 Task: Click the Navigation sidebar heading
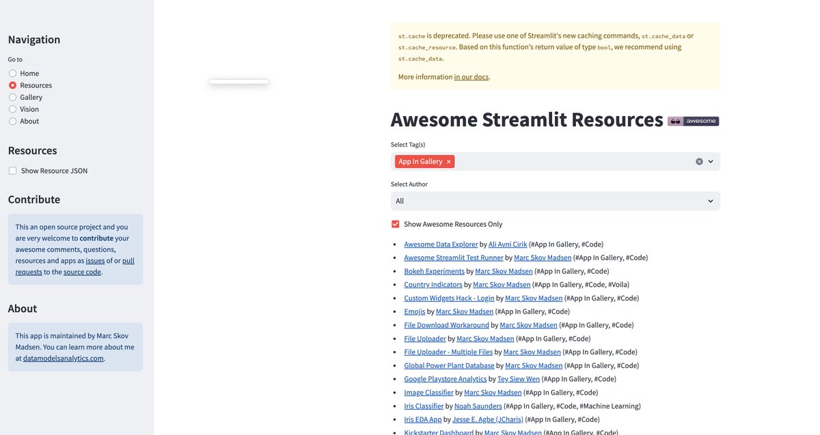34,40
